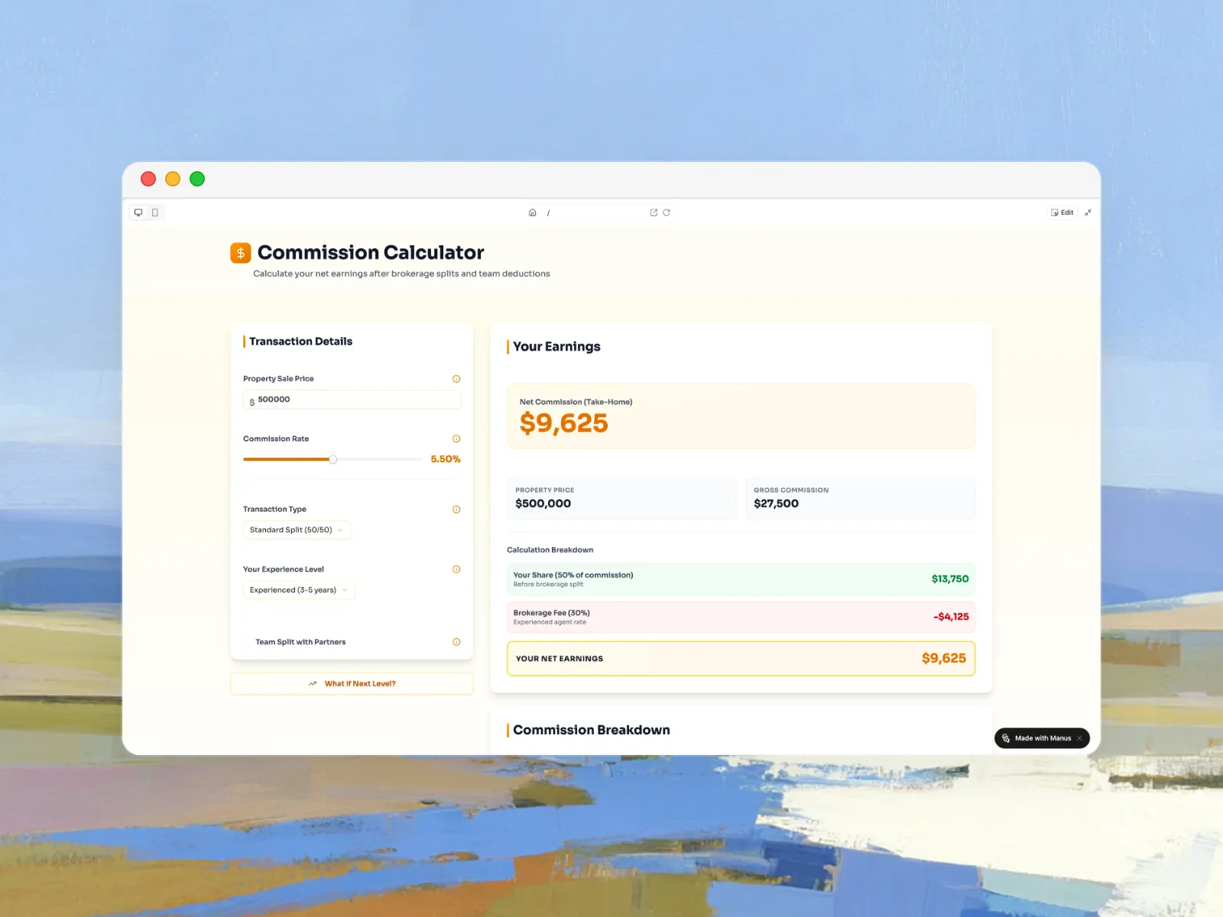Click the Team Split with Partners info icon
The image size is (1223, 917).
click(x=456, y=642)
